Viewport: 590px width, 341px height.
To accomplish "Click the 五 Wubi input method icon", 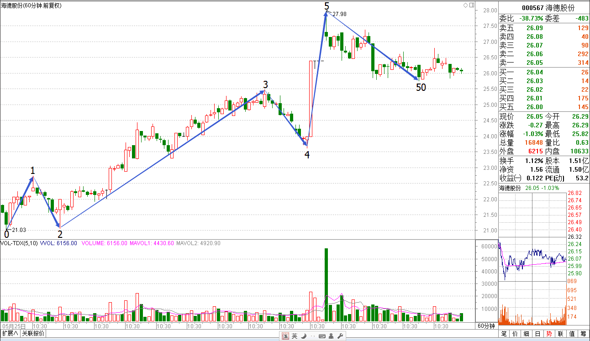I will tap(285, 336).
